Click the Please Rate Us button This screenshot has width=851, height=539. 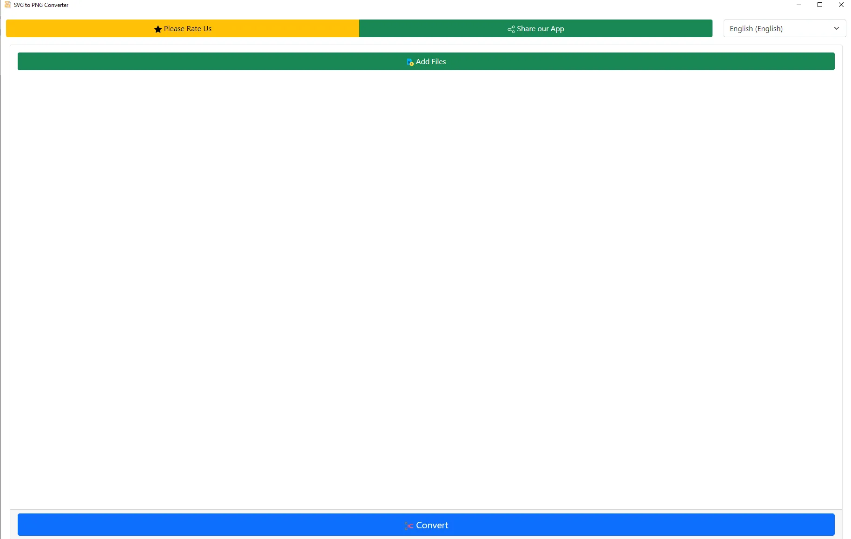(183, 28)
